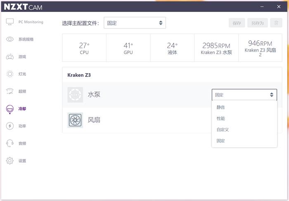Select the 灯光 sun icon
Screen dimensions: 289x201
(x=10, y=74)
